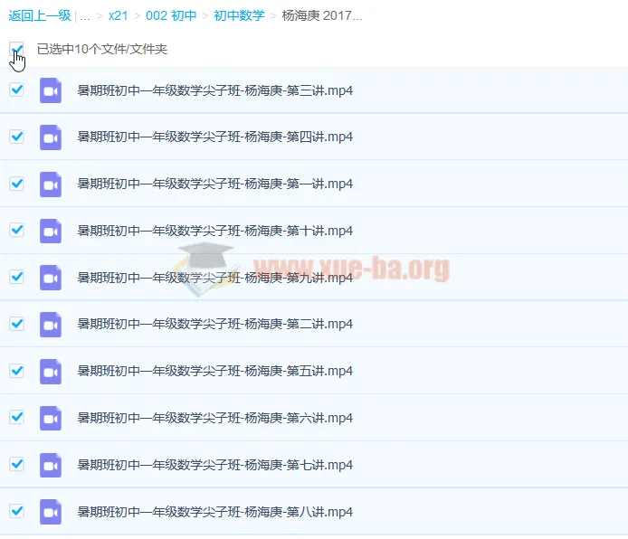The width and height of the screenshot is (628, 539).
Task: Uncheck the 第五讲.mp4 checkbox
Action: 16,371
